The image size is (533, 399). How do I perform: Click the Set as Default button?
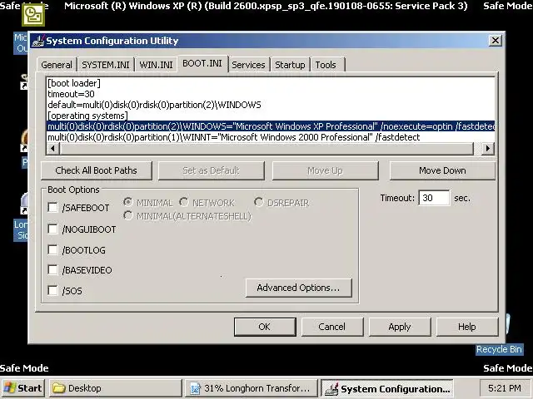click(x=211, y=170)
